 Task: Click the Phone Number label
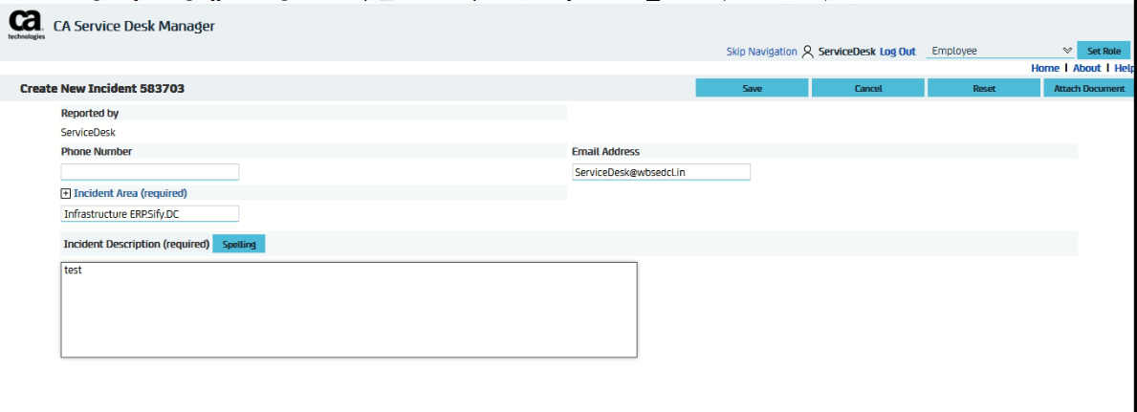point(97,152)
